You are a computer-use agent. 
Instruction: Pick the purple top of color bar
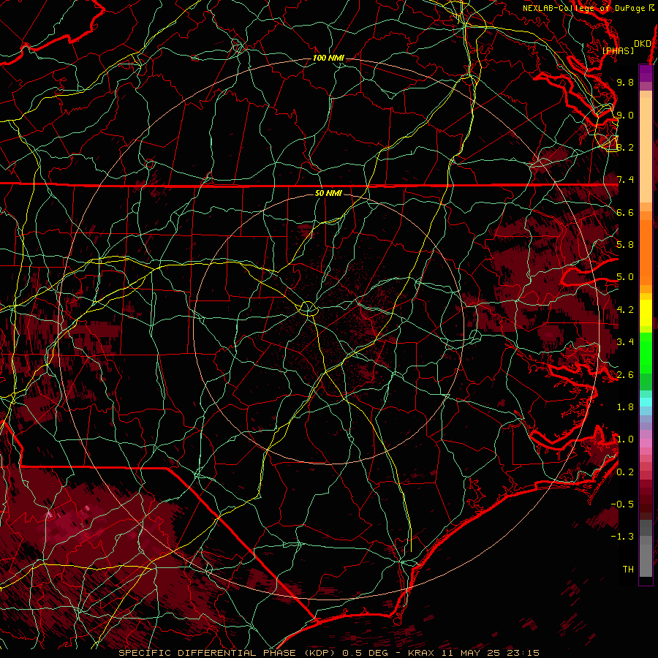point(646,73)
